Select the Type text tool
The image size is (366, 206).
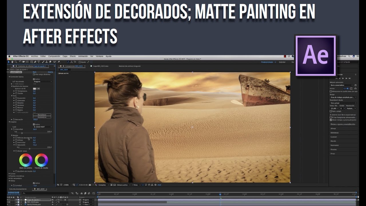pos(39,62)
